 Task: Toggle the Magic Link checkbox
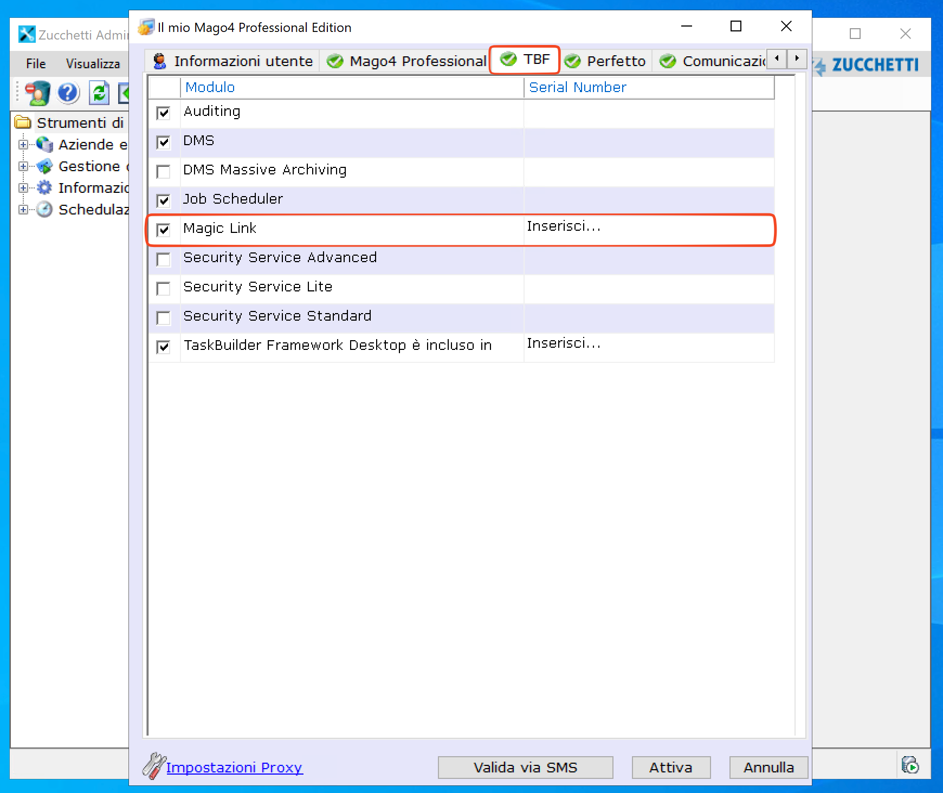click(x=163, y=230)
